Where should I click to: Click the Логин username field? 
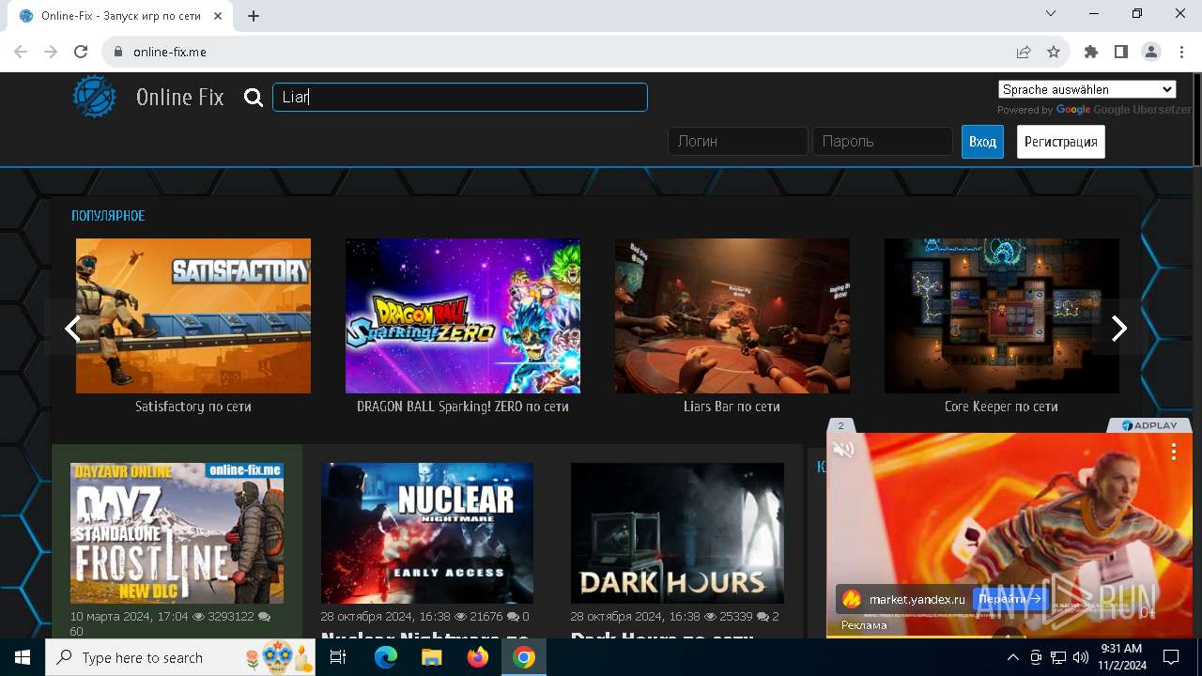tap(738, 141)
